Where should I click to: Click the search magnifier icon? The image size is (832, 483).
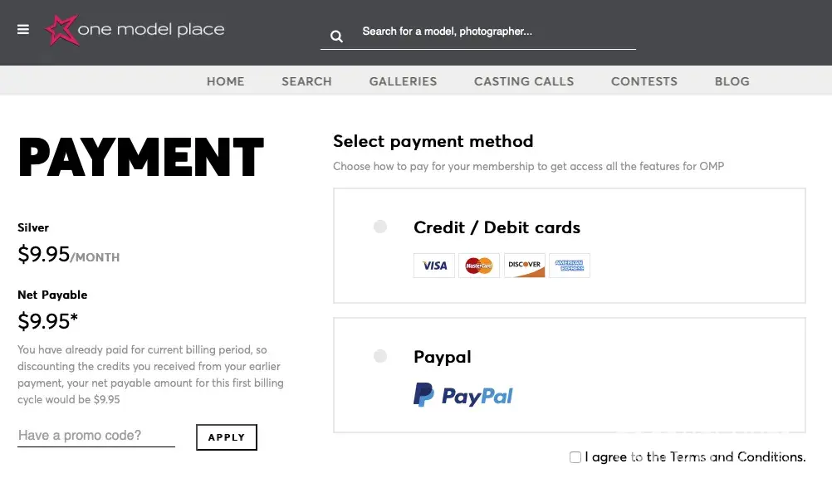pos(336,36)
